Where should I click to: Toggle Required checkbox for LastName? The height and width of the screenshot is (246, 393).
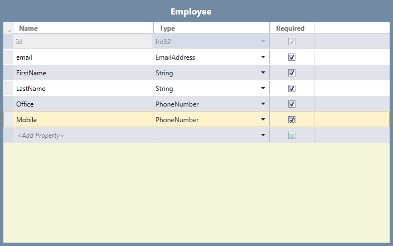[x=292, y=88]
